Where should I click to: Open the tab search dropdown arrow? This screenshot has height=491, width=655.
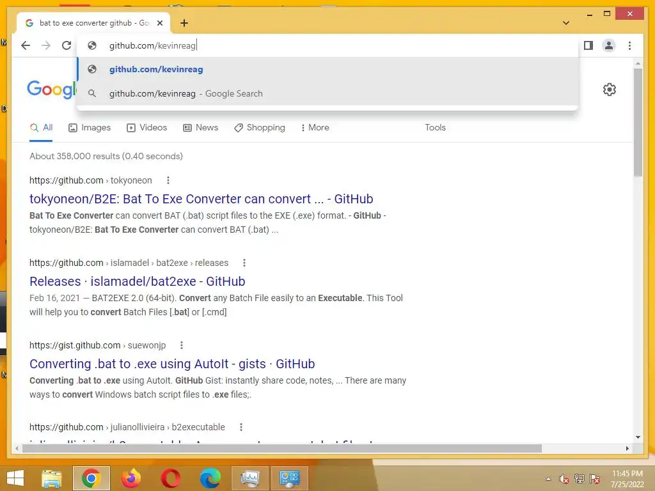(x=565, y=23)
